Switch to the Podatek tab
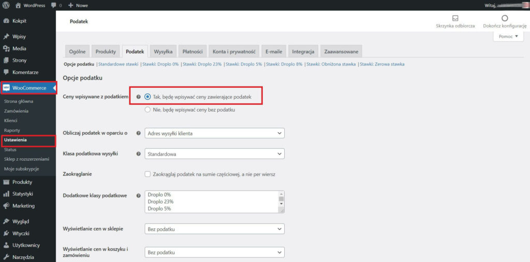The width and height of the screenshot is (530, 262). (135, 52)
